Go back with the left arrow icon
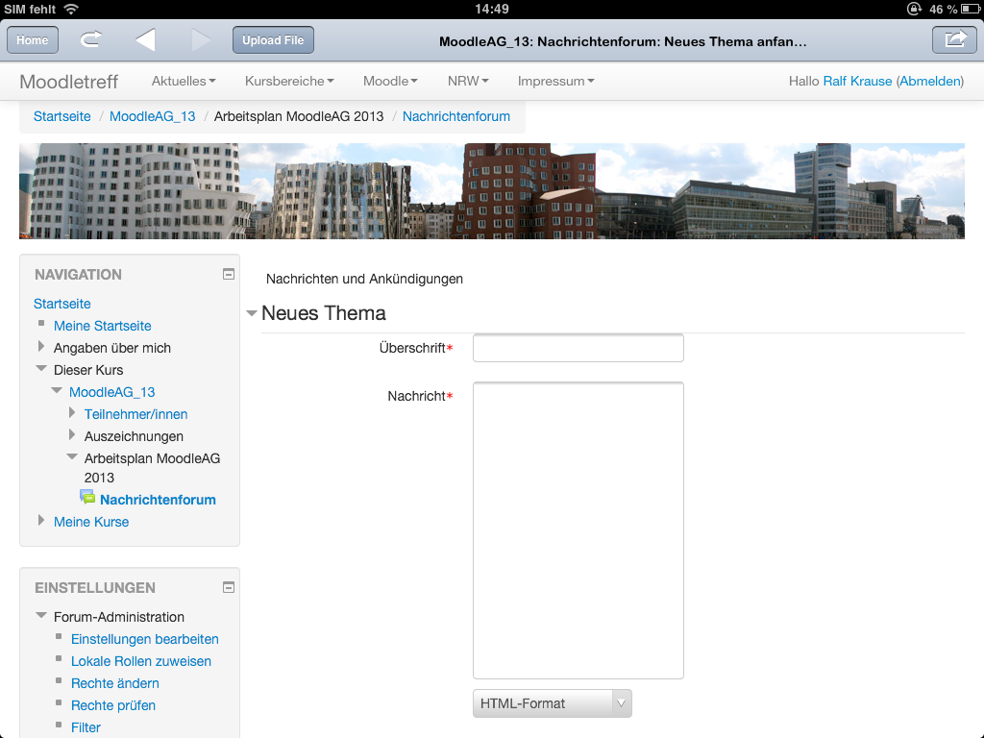Viewport: 984px width, 738px height. click(145, 40)
